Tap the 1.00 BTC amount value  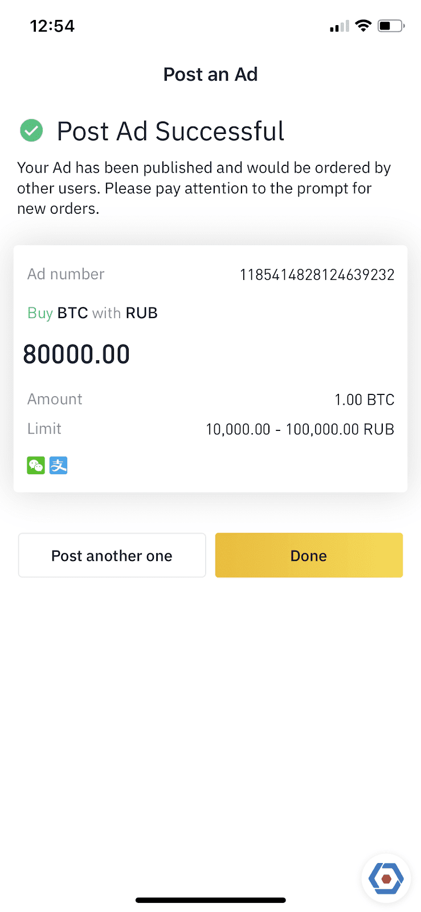tap(365, 400)
